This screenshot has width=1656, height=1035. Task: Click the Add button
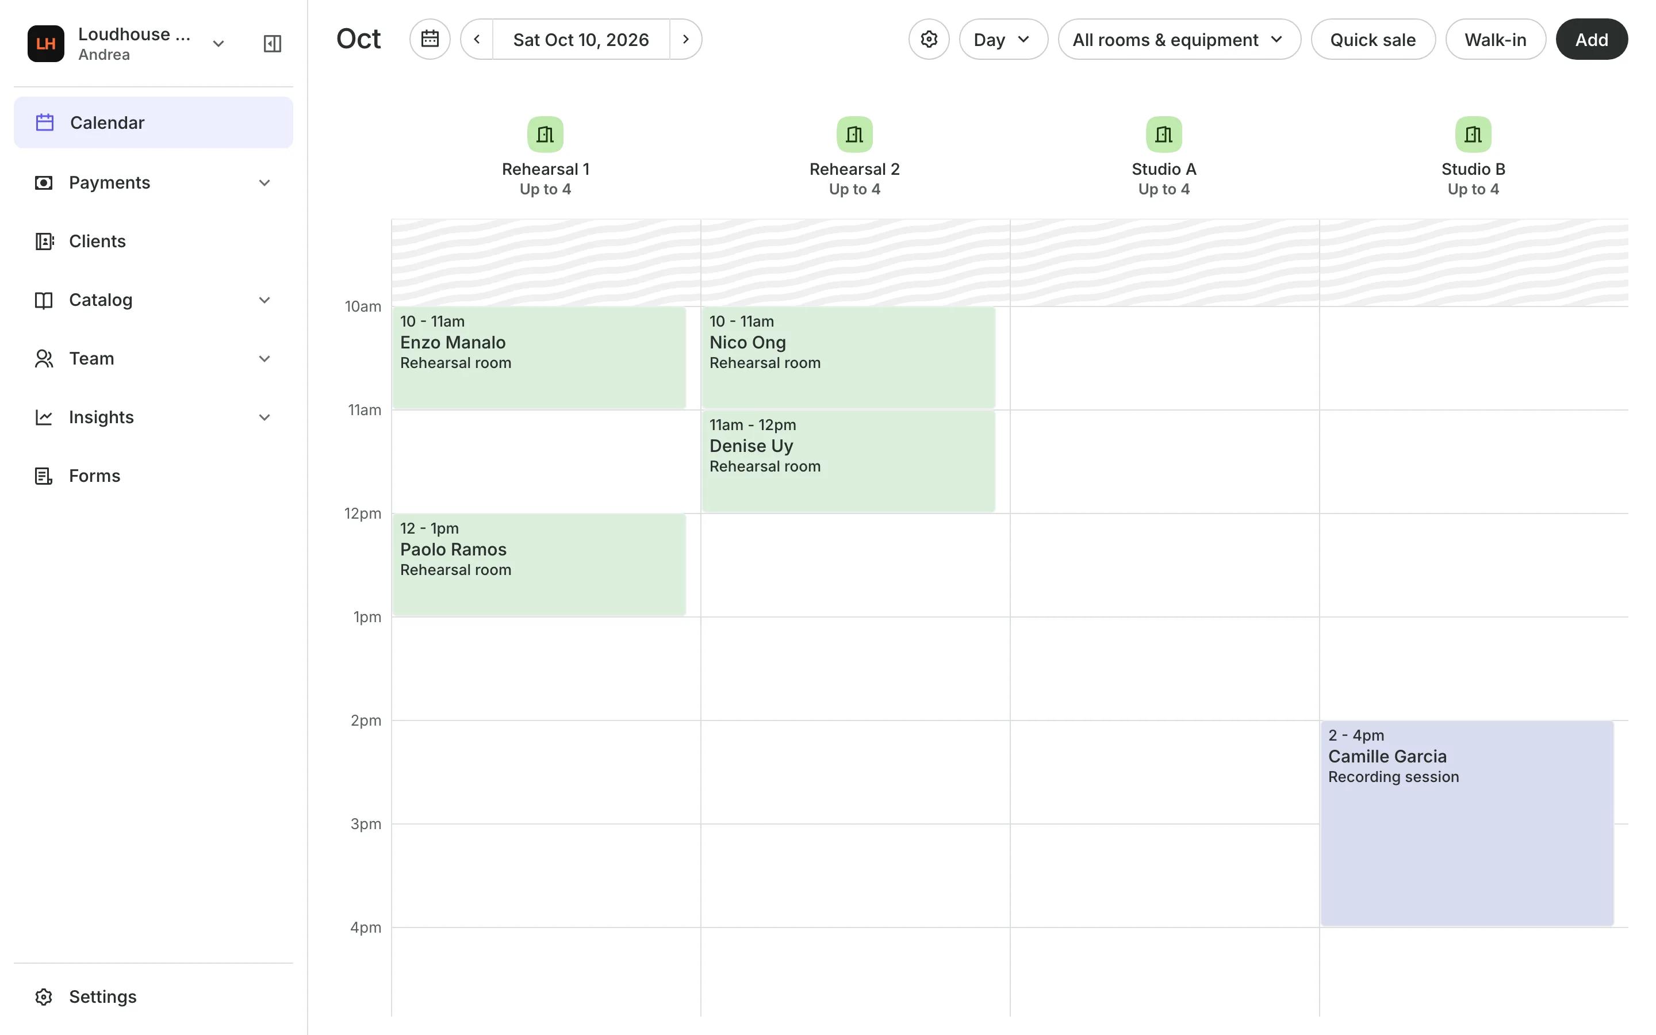pyautogui.click(x=1592, y=39)
